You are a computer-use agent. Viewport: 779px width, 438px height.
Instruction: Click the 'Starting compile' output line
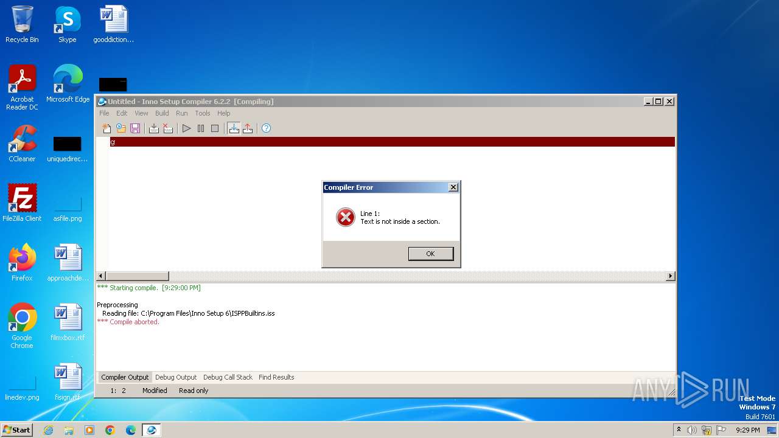pos(148,288)
